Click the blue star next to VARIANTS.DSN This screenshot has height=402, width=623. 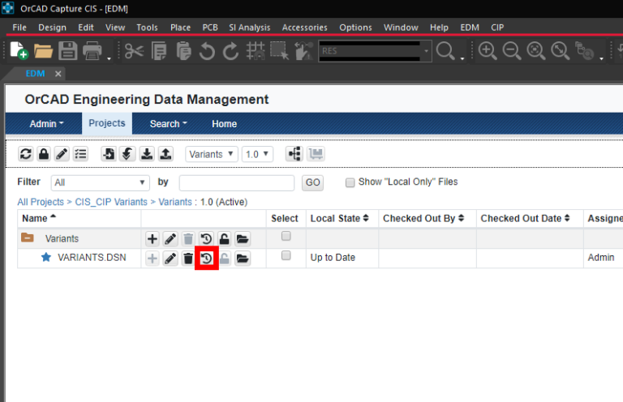coord(46,257)
